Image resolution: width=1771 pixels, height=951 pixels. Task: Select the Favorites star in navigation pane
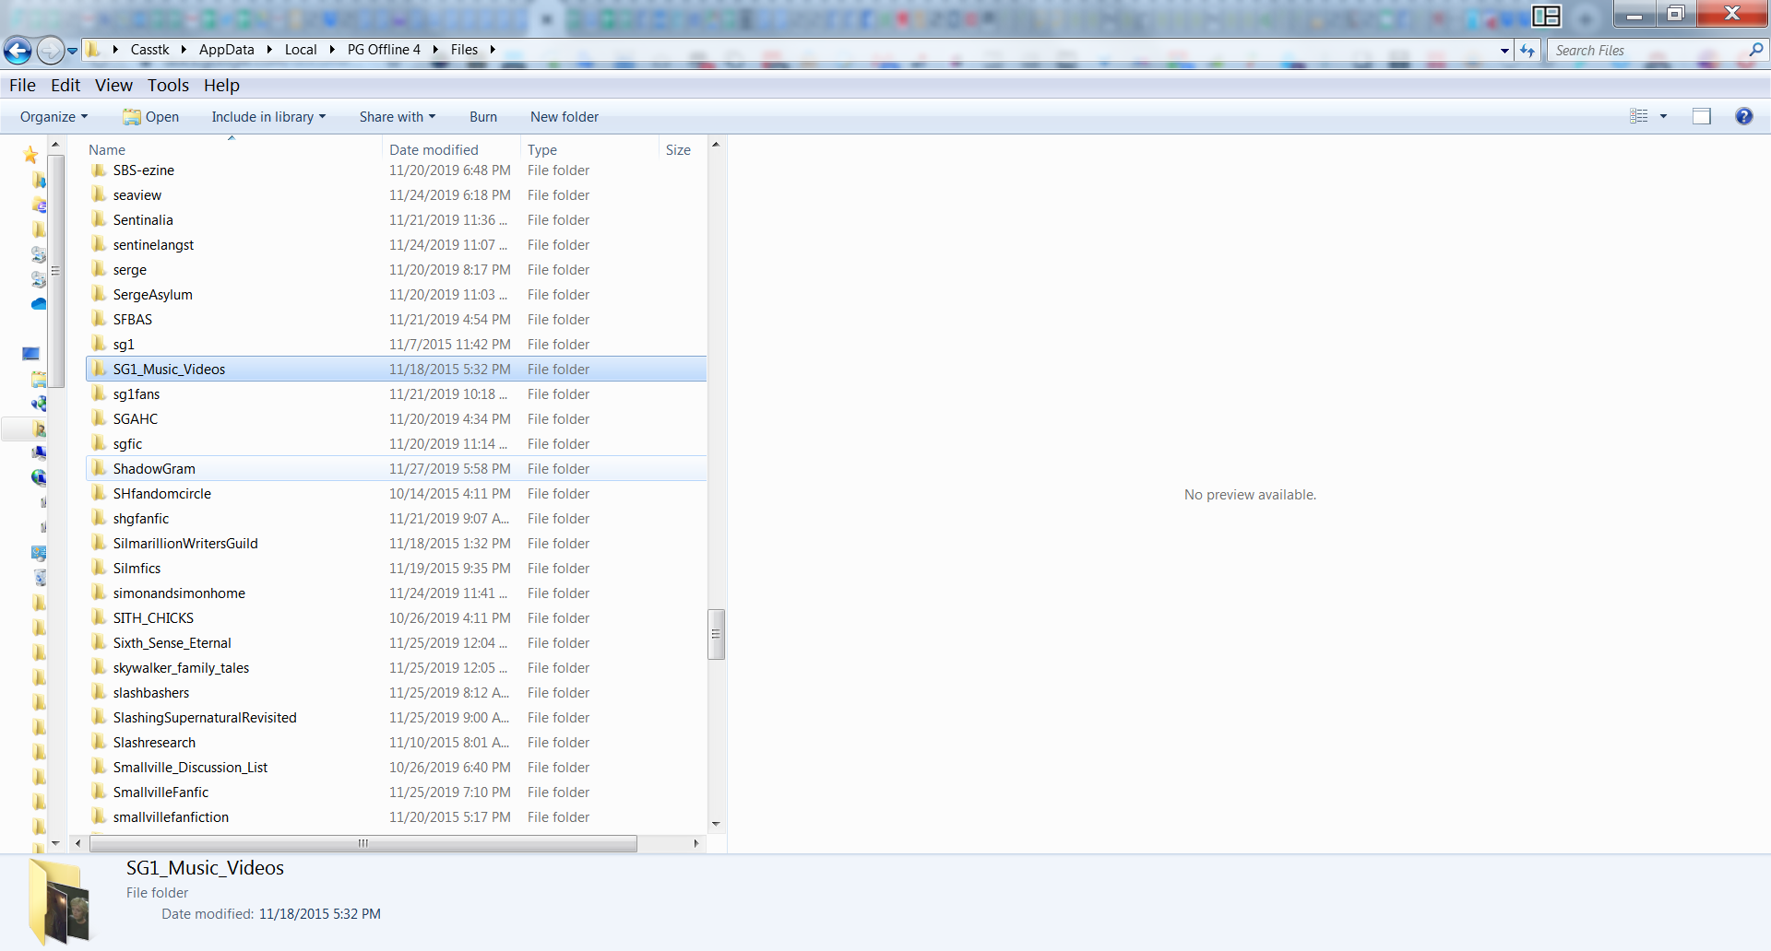click(x=30, y=155)
